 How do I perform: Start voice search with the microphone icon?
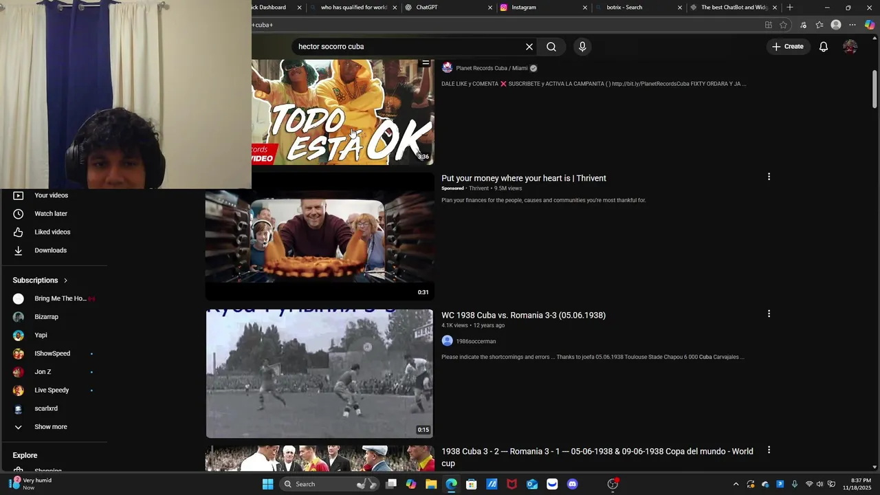click(582, 47)
